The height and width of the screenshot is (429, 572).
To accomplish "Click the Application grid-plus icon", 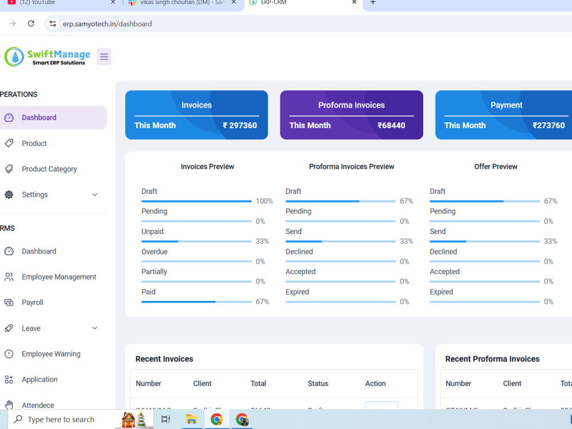I will point(9,379).
